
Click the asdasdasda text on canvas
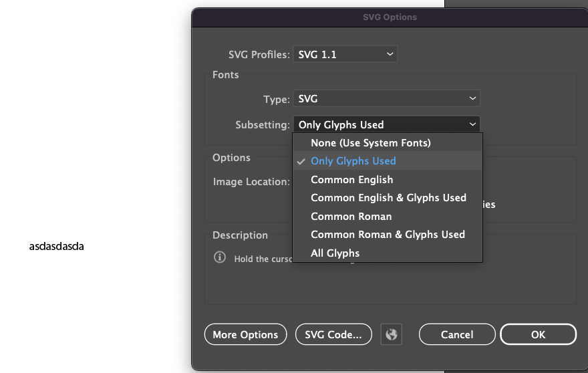point(57,247)
